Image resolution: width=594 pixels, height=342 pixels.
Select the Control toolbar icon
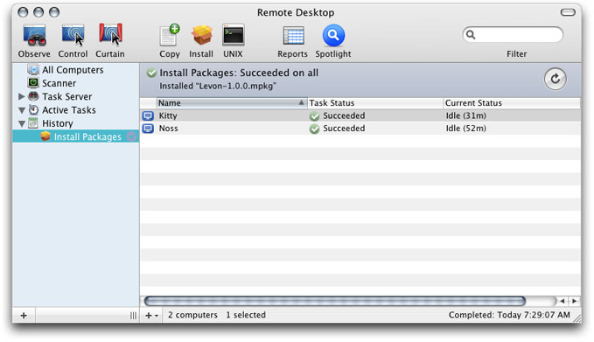pos(73,35)
